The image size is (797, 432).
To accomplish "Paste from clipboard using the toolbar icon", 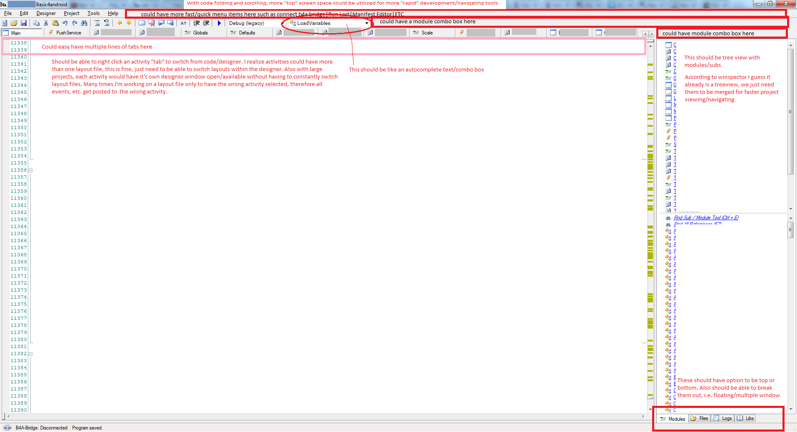I will coord(55,23).
